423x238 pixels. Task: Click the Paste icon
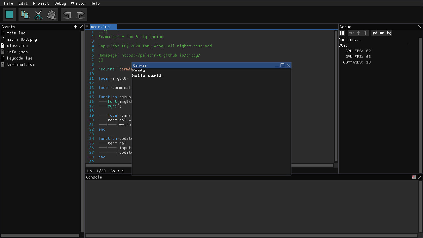[x=52, y=14]
